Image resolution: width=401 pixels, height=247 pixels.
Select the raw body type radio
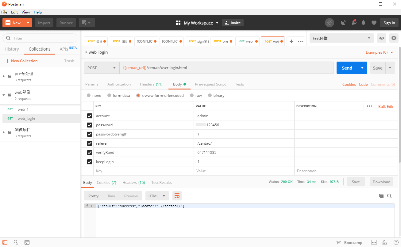point(192,95)
